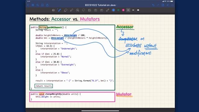Activate the zoom window tool
Screen dimensions: 199x112
click(x=53, y=10)
